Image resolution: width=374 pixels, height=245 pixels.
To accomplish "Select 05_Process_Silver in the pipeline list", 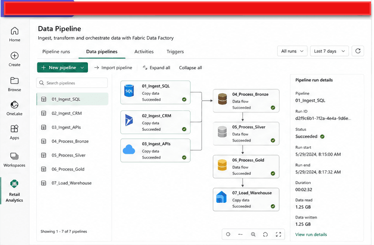I will click(x=73, y=155).
